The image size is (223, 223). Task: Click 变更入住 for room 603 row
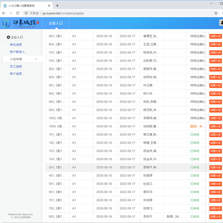(216, 36)
